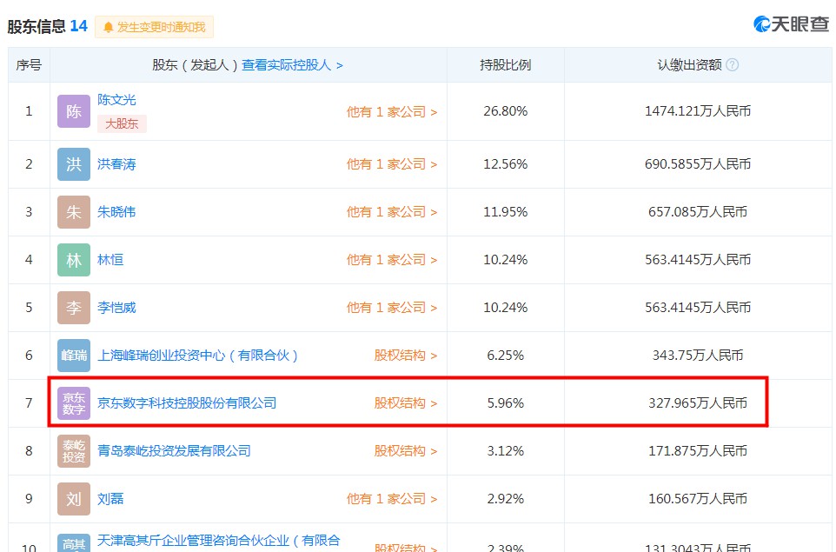The image size is (836, 552).
Task: Expand 他有1家公司 for 林恒
Action: pyautogui.click(x=392, y=260)
